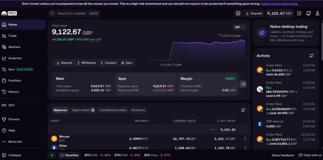
Task: Open the OTC sidebar item
Action: click(23, 105)
